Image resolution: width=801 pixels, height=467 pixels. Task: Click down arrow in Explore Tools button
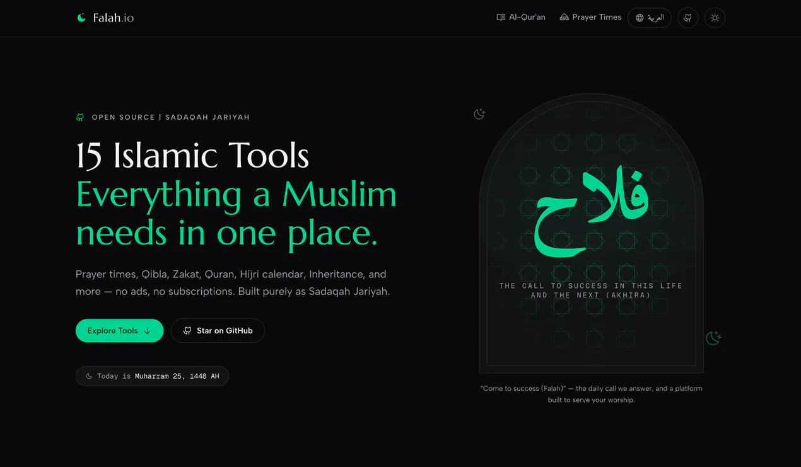pos(147,330)
